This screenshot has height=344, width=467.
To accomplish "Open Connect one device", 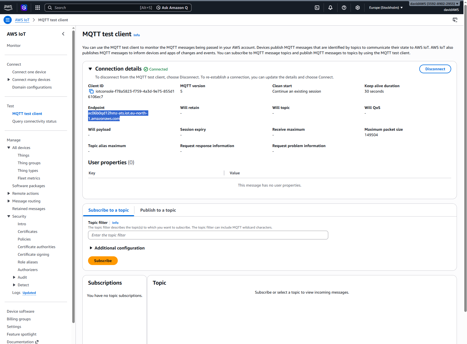I will 29,72.
